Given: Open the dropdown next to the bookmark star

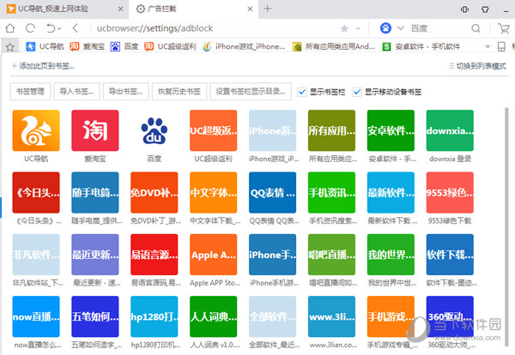Looking at the screenshot, I should [358, 29].
